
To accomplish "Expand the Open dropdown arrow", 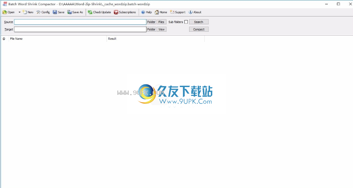I will [x=20, y=12].
